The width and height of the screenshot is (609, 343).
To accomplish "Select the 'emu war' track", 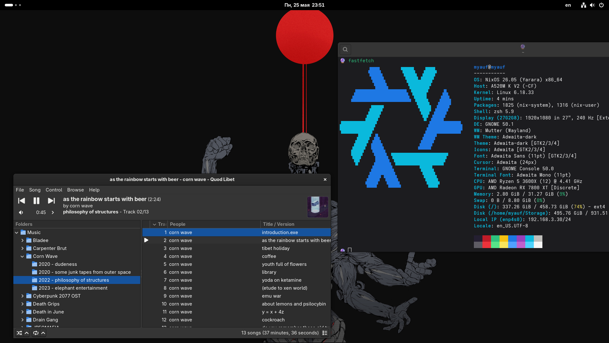I will click(237, 296).
